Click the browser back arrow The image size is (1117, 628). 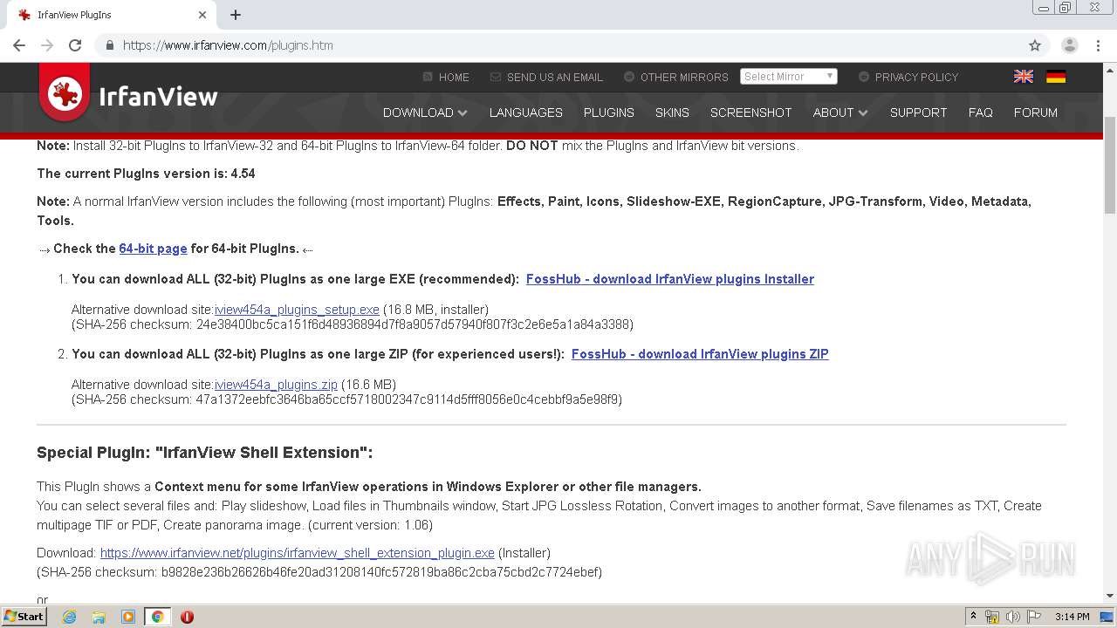(19, 45)
